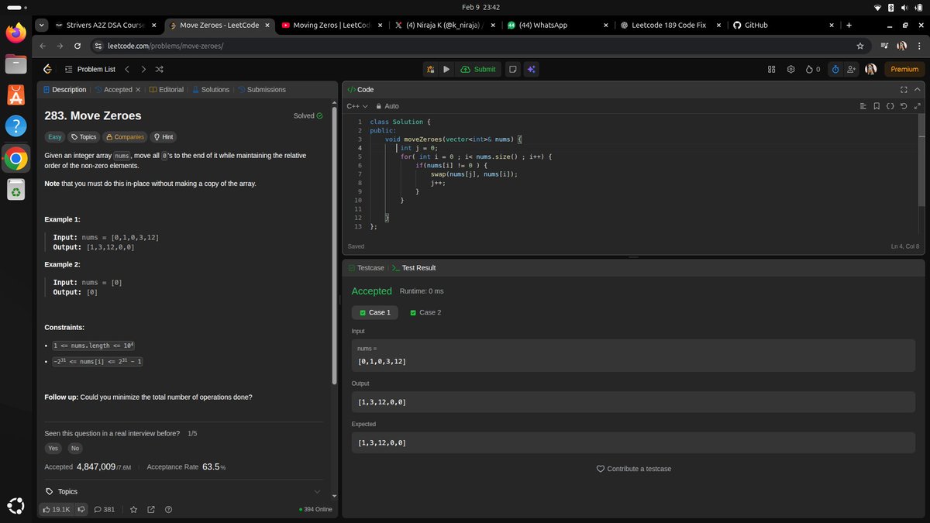
Task: Run code with the play icon
Action: coord(446,69)
